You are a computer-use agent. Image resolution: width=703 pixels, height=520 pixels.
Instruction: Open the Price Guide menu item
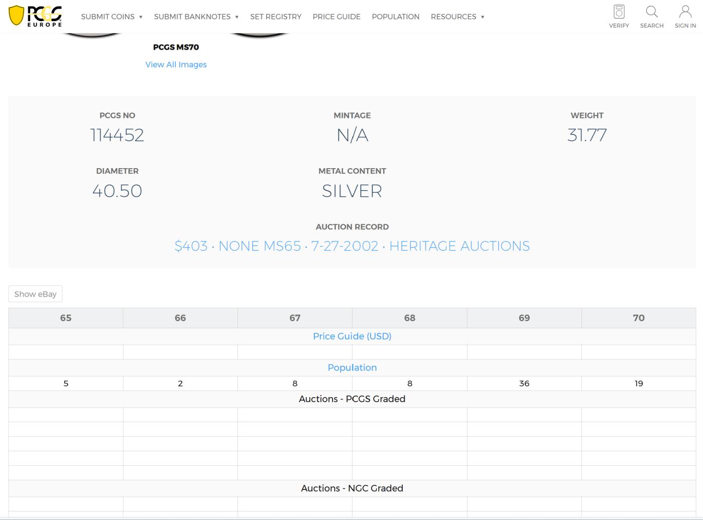click(x=336, y=17)
